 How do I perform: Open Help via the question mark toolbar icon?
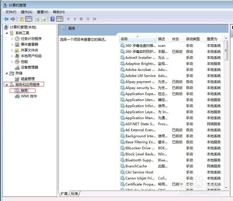(x=52, y=19)
